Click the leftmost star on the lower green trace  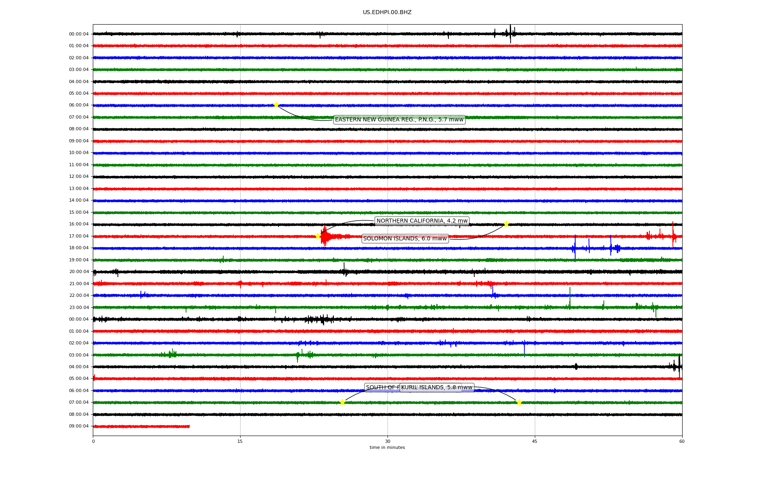pos(342,402)
